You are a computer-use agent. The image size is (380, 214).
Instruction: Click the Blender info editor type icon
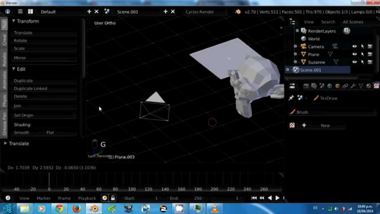[8, 12]
